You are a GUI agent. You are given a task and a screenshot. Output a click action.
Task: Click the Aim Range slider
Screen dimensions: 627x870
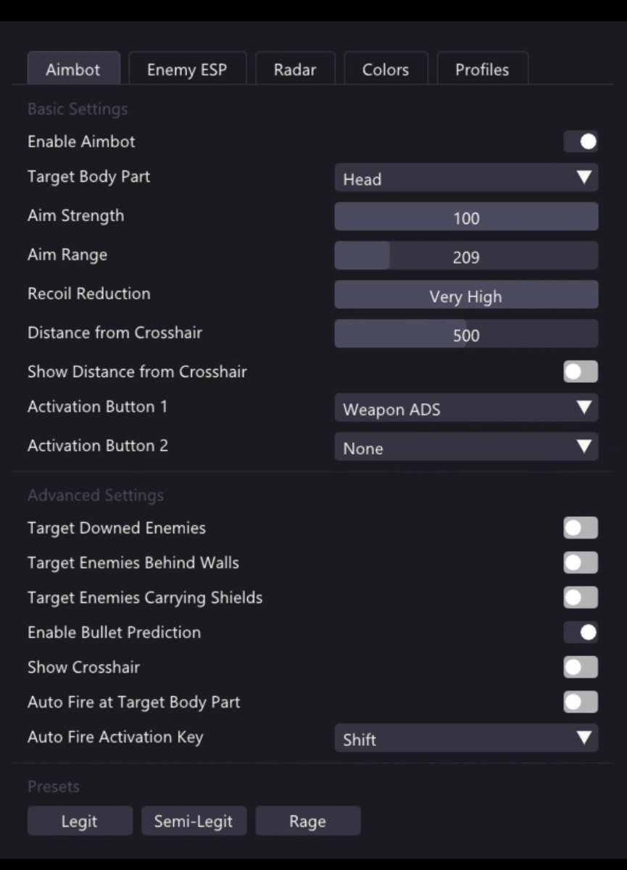466,257
